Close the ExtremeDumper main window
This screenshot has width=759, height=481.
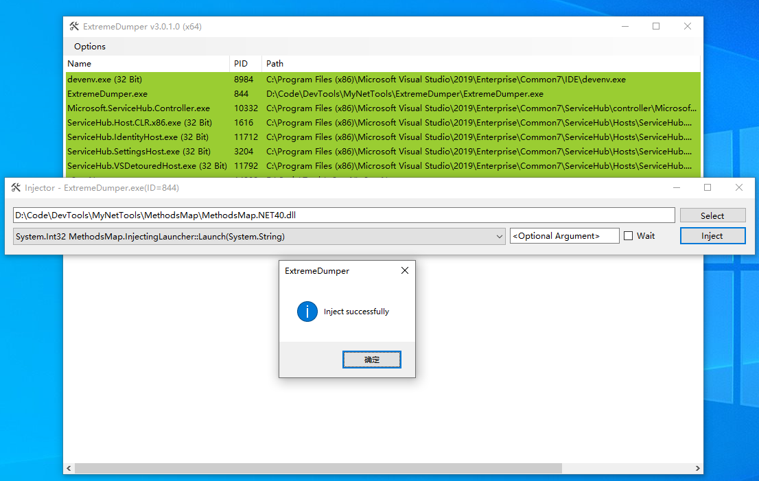point(688,26)
